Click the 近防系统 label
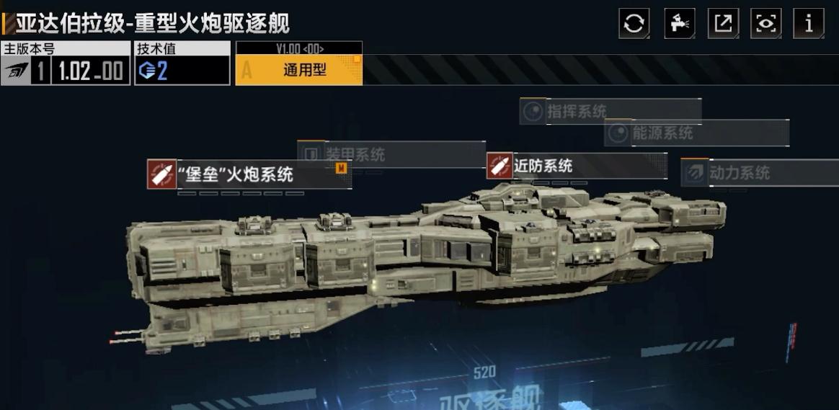 543,166
